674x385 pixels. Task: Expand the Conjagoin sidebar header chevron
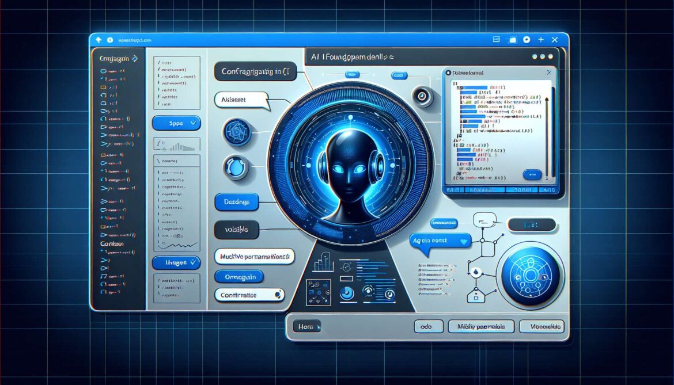point(135,58)
